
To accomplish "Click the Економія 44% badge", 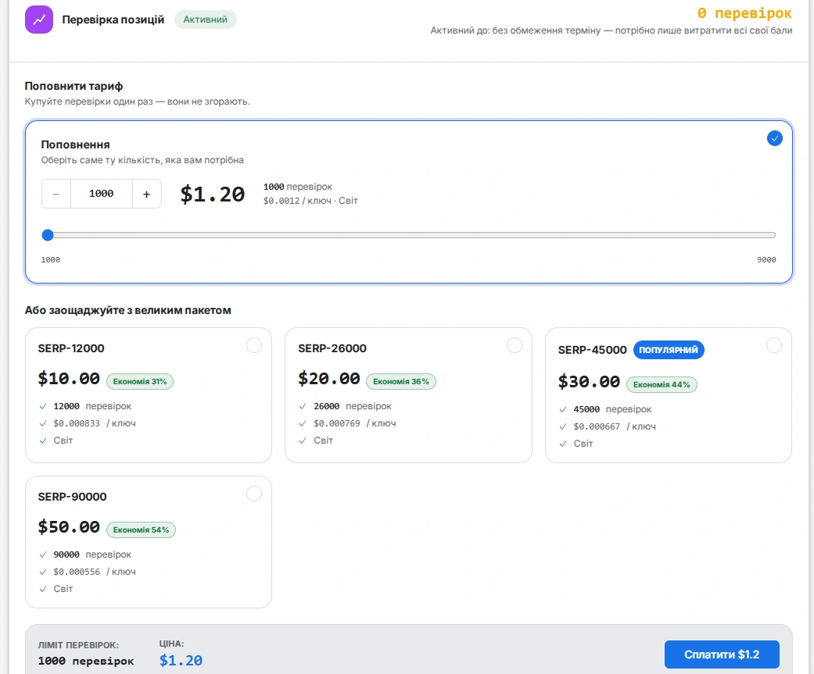I will [662, 385].
